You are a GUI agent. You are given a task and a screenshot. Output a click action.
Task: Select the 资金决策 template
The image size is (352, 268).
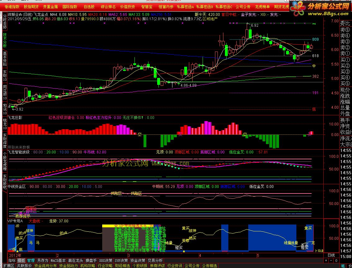tap(138, 260)
